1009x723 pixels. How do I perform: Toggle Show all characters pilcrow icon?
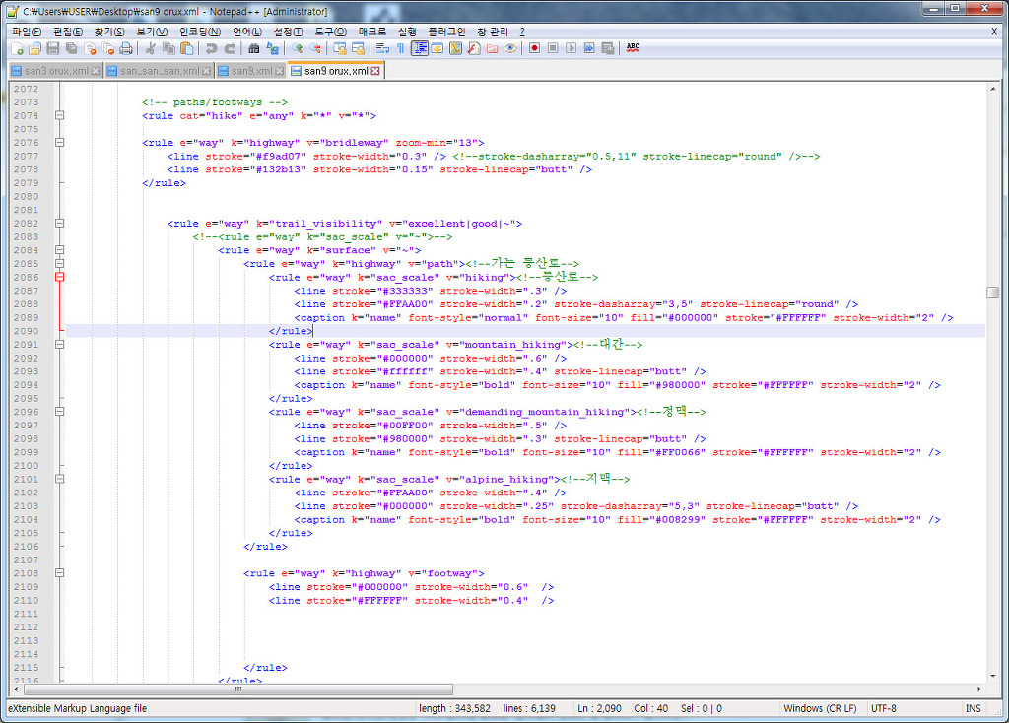click(401, 48)
